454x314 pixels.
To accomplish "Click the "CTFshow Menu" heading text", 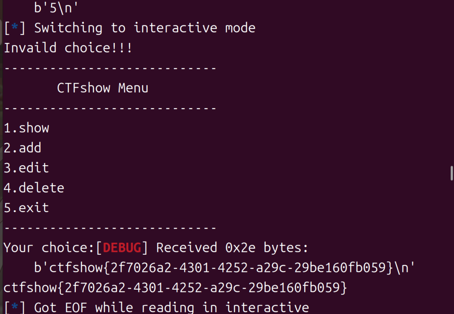I will pyautogui.click(x=102, y=88).
